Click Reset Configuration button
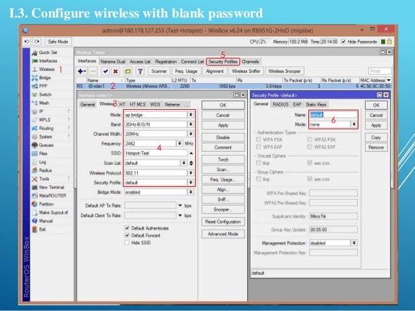Viewport: 415px width, 311px height. click(223, 221)
